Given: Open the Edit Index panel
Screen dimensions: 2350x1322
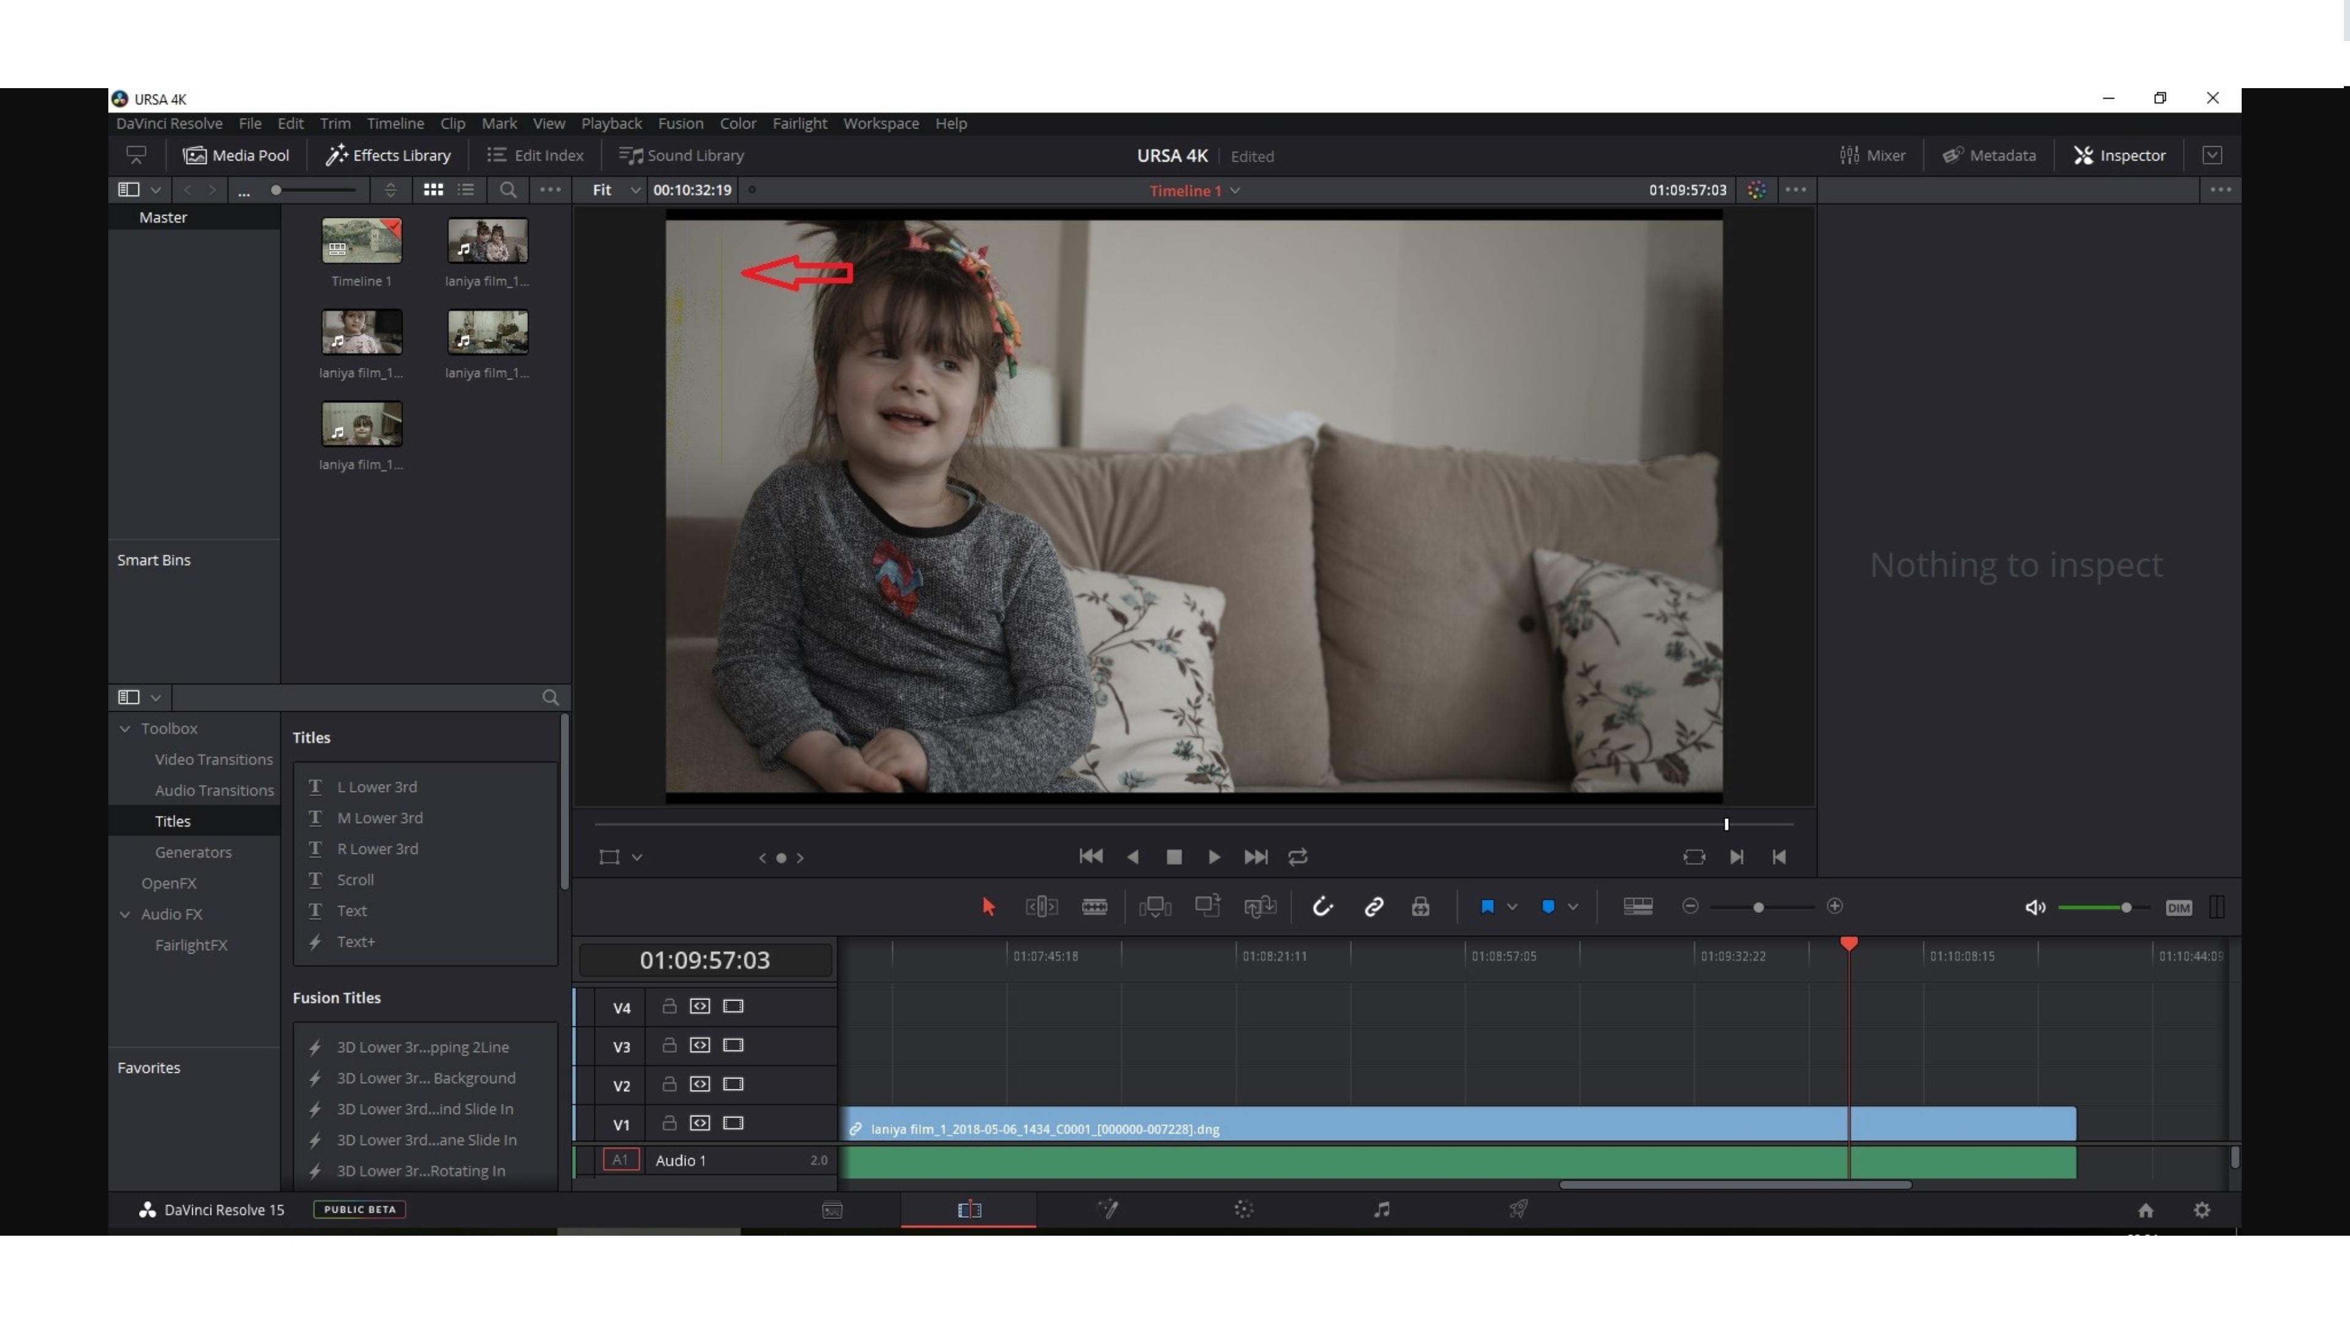Looking at the screenshot, I should click(535, 155).
